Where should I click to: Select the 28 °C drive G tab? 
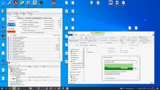pos(10,14)
